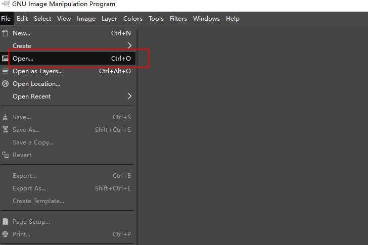Open the Windows menu

207,19
